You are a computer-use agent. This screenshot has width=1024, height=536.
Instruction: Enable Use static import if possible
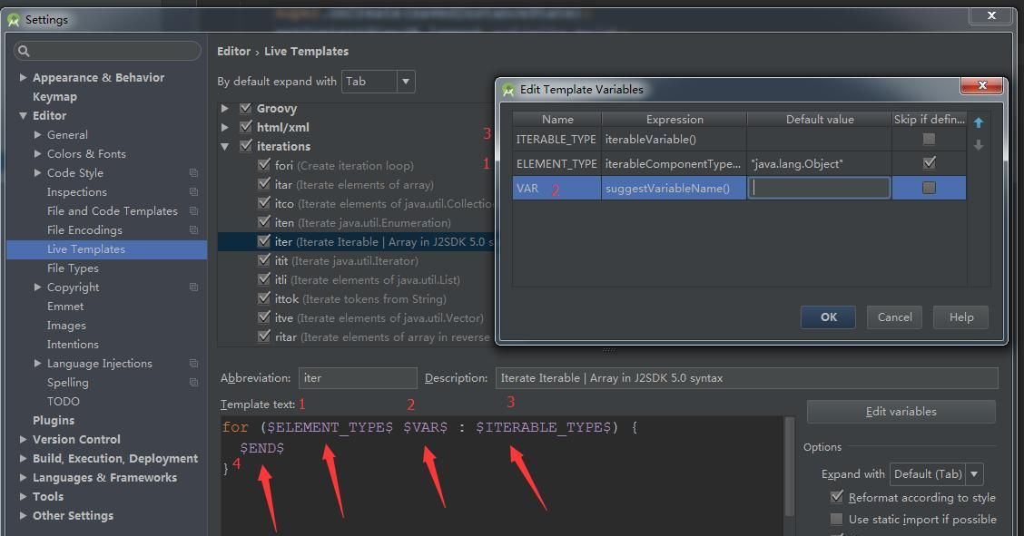pyautogui.click(x=836, y=519)
